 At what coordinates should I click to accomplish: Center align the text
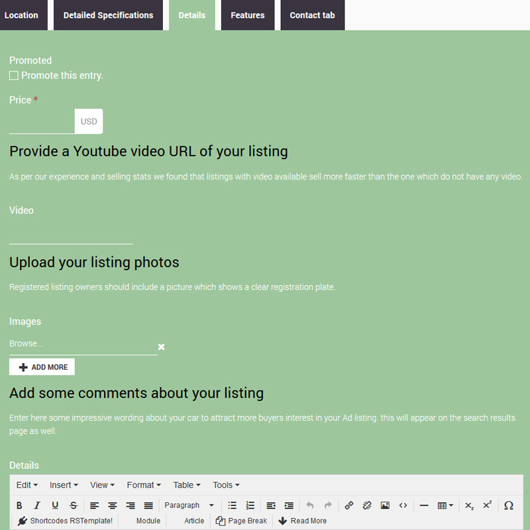[x=112, y=505]
